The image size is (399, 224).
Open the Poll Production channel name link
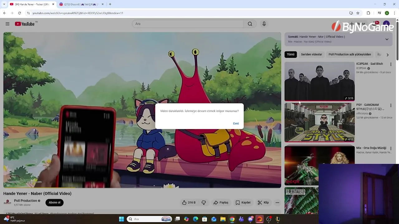tap(26, 201)
